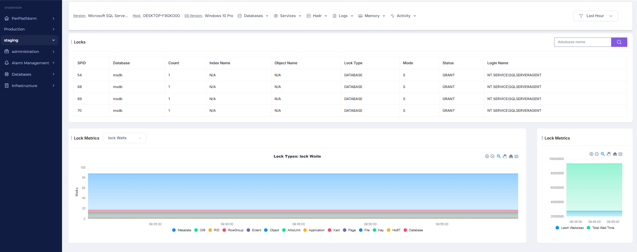Activate the pan hand tool on lock Waits chart

[x=505, y=156]
